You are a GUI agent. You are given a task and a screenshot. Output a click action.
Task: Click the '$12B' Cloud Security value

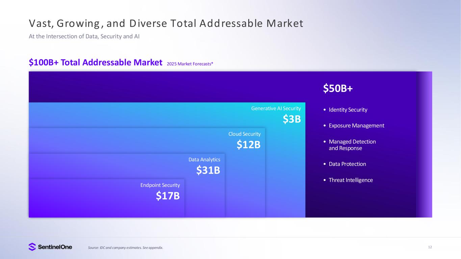tap(249, 145)
